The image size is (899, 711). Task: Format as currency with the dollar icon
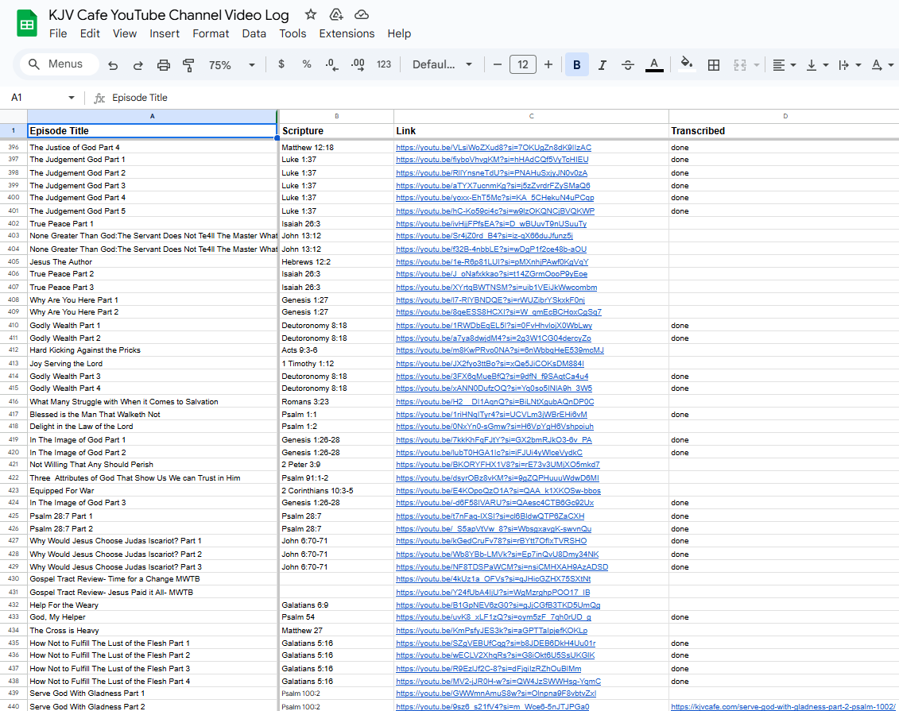coord(281,64)
